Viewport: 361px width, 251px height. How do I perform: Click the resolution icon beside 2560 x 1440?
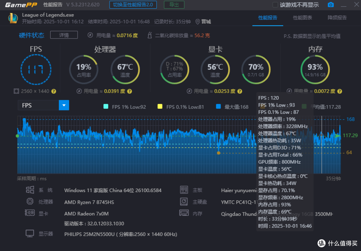[x=16, y=91]
